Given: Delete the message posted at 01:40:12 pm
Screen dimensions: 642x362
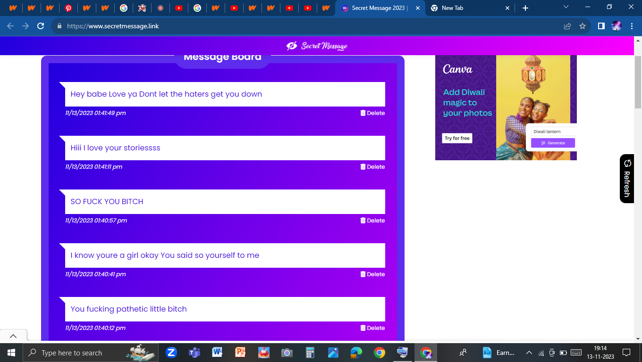Looking at the screenshot, I should [x=372, y=328].
